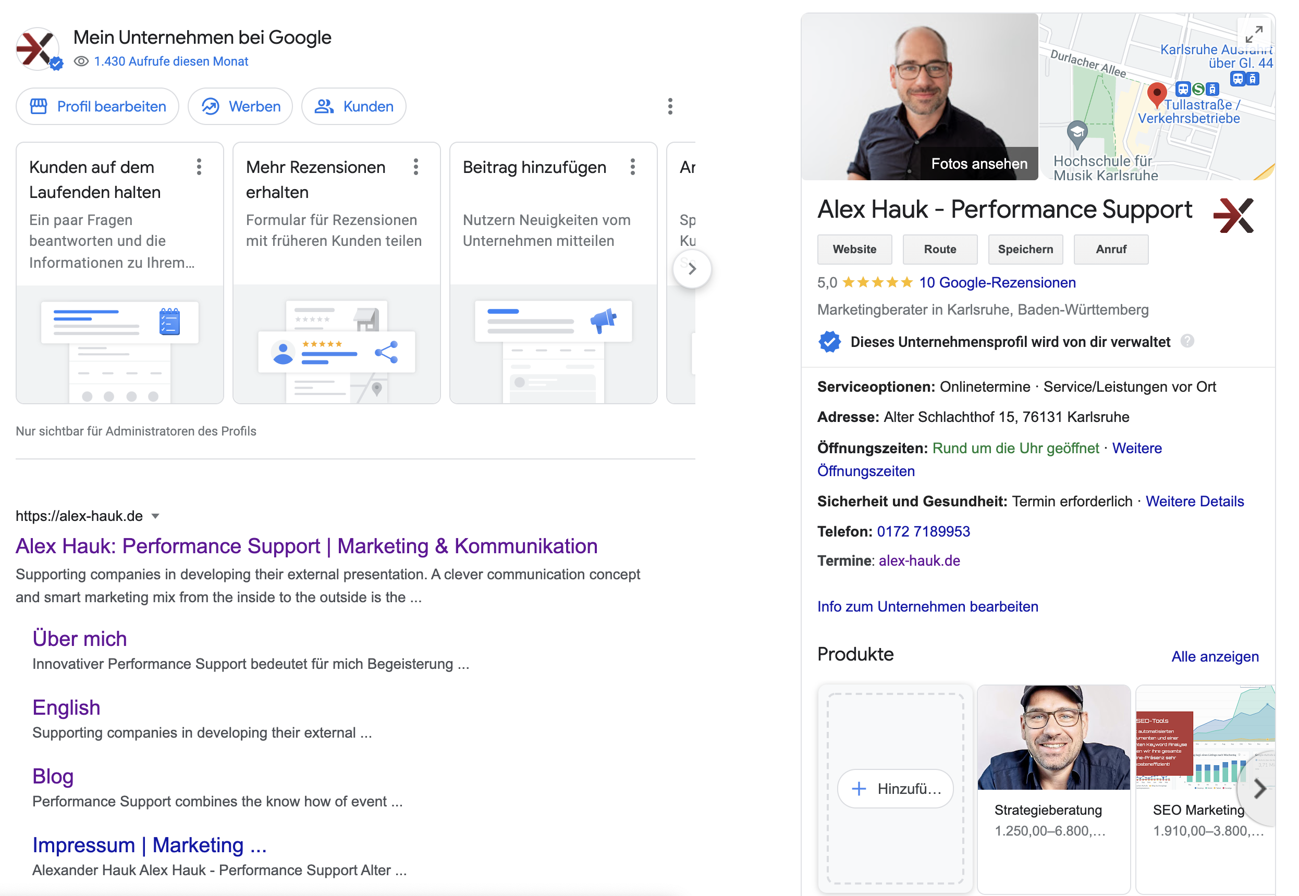Select the Werben option
Image resolution: width=1299 pixels, height=896 pixels.
tap(240, 106)
